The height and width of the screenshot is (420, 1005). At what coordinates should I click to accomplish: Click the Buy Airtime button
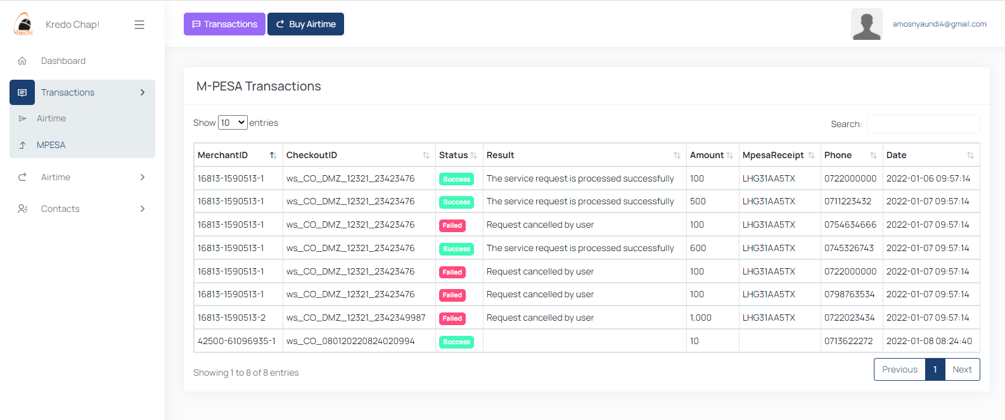305,24
